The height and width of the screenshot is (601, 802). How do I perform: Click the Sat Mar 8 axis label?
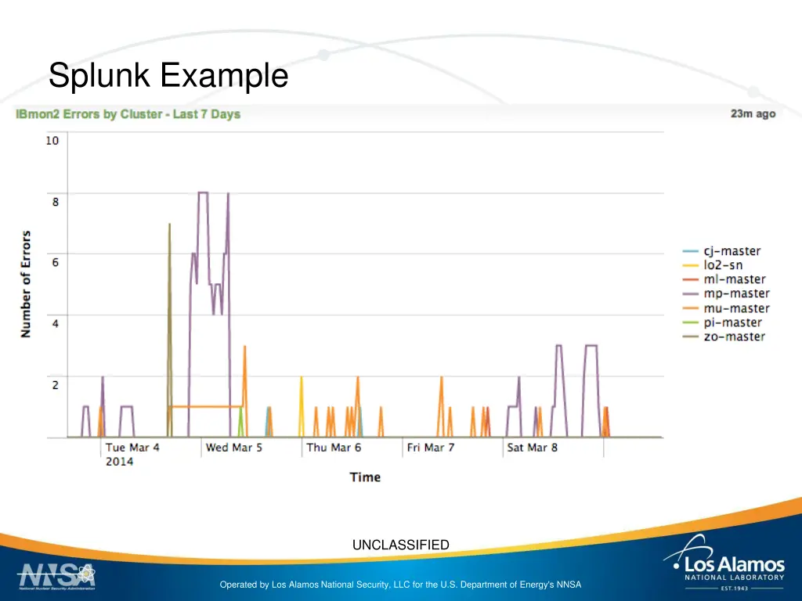[532, 448]
